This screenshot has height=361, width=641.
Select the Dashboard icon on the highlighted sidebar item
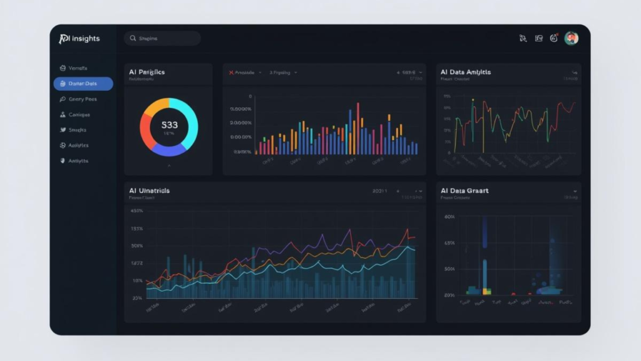click(63, 83)
